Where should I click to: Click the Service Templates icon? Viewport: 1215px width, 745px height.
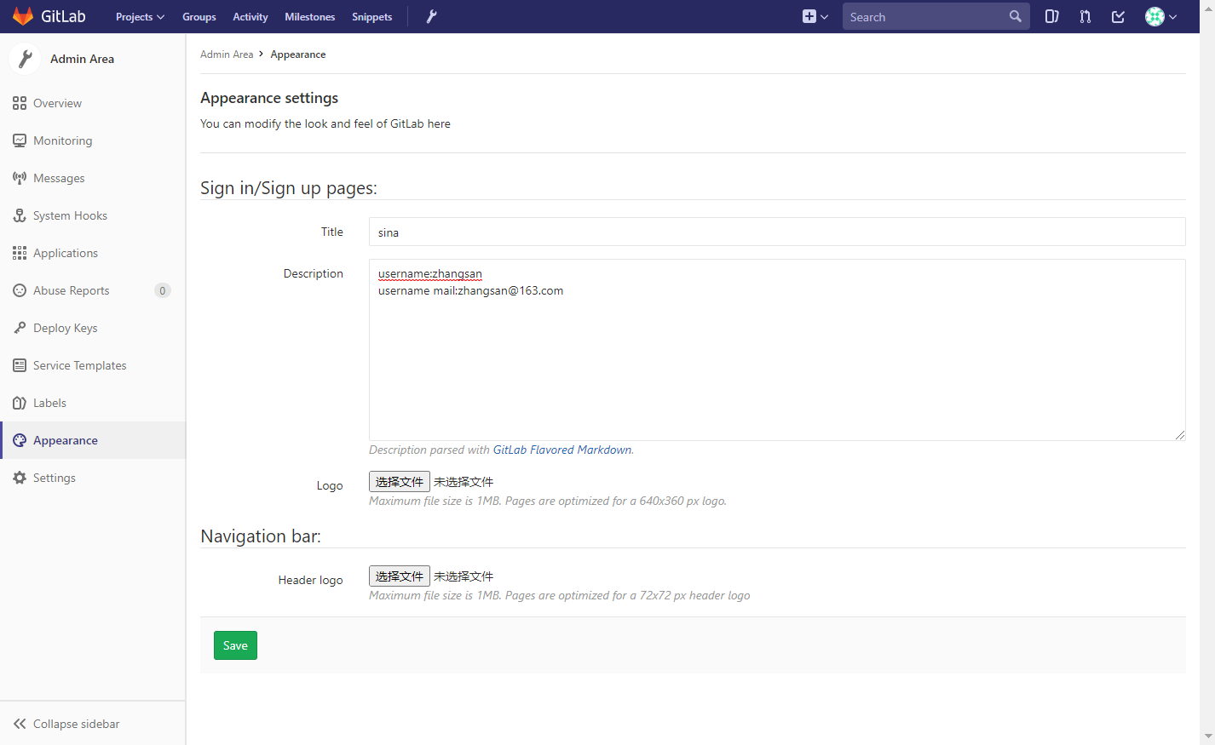point(20,365)
